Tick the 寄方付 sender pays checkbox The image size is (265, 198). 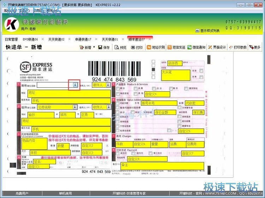(x=117, y=153)
